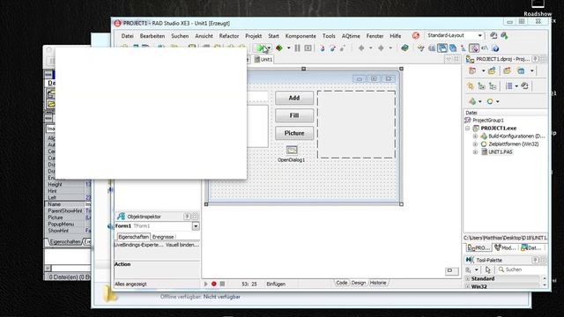
Task: Open the Standard-Layout desktop combo box
Action: [455, 35]
